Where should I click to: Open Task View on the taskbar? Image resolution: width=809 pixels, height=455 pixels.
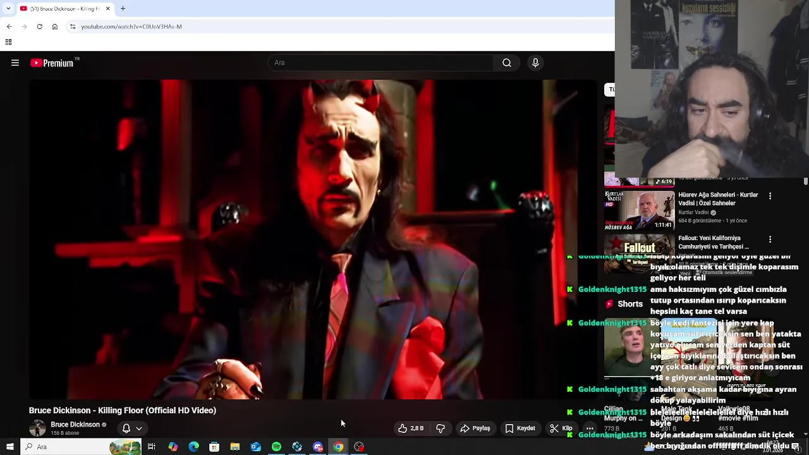click(152, 447)
